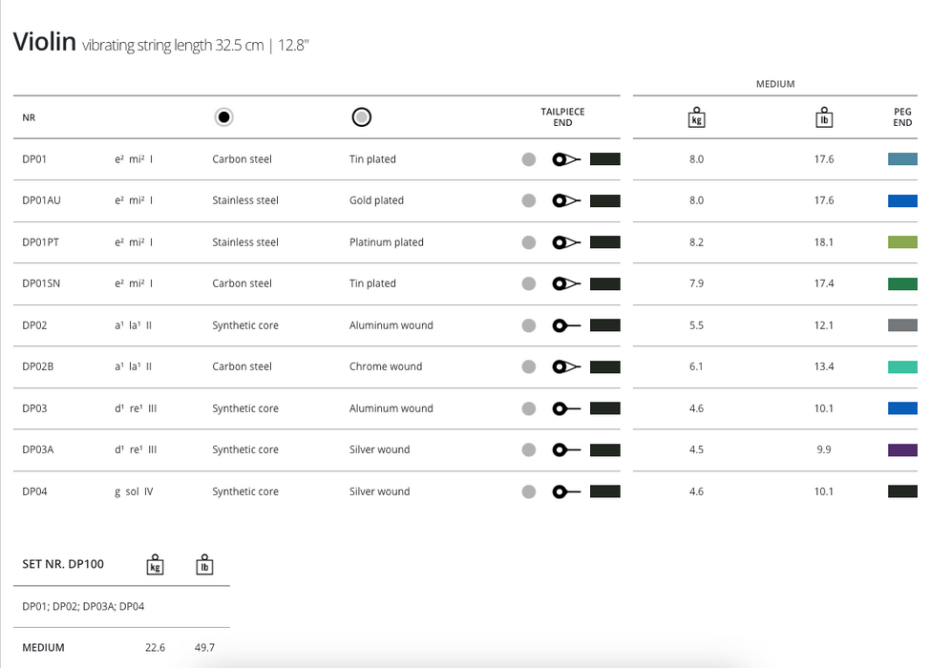Click the Violin page heading
The image size is (930, 668).
coord(44,42)
